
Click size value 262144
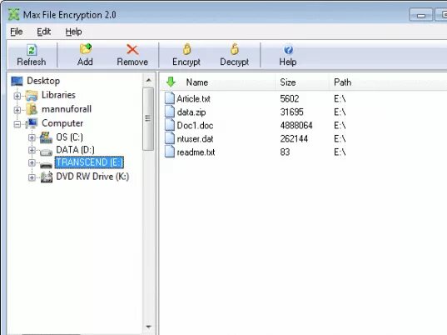point(294,139)
